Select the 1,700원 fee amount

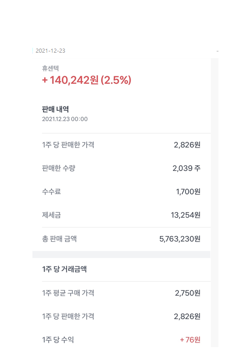(188, 192)
